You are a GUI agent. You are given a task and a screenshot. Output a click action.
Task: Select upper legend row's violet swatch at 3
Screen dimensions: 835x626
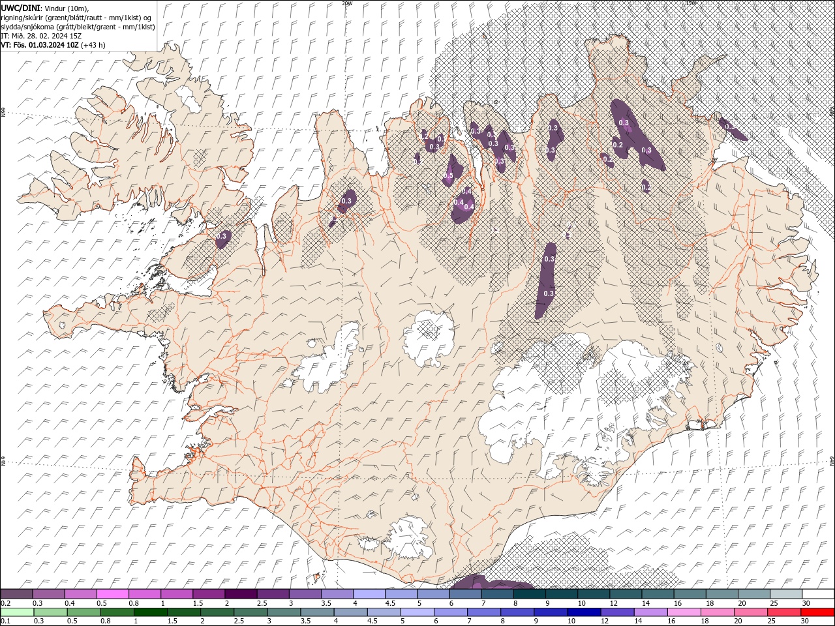(305, 594)
